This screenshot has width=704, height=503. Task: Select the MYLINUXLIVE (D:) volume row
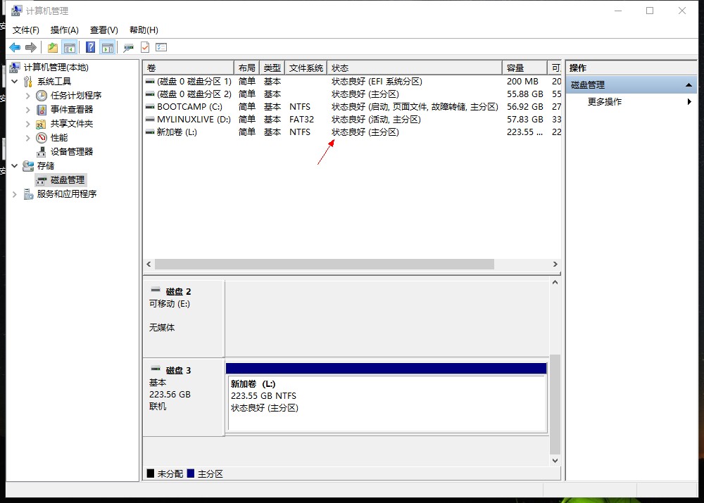tap(353, 120)
